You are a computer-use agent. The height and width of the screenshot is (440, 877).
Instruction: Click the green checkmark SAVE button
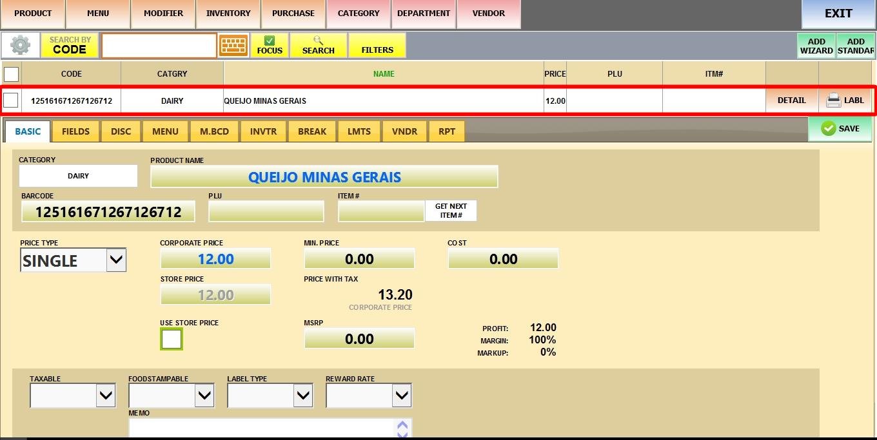click(840, 129)
